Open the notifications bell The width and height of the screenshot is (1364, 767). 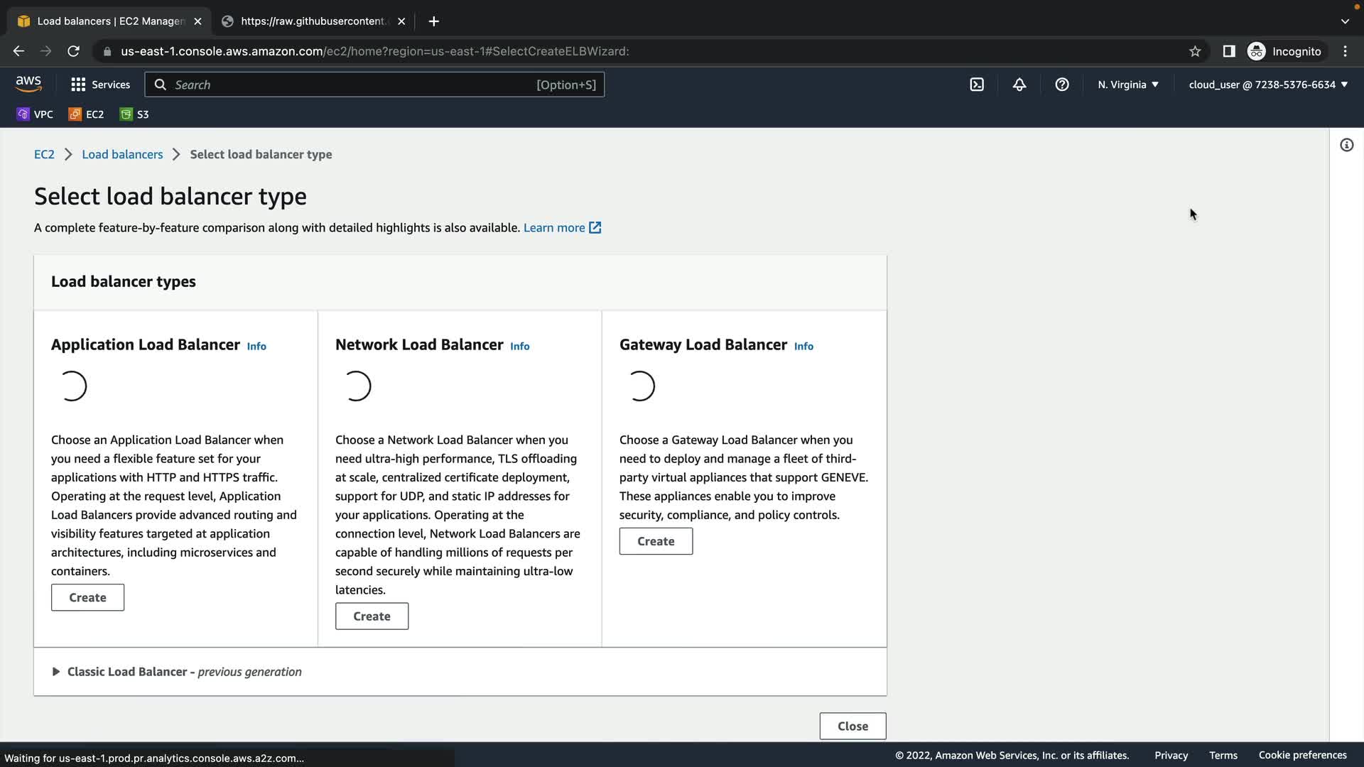click(1019, 85)
